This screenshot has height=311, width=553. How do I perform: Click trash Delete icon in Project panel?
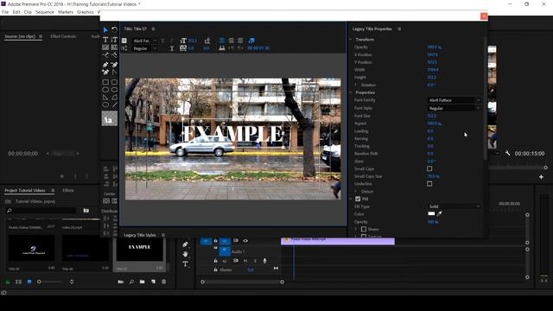163,282
